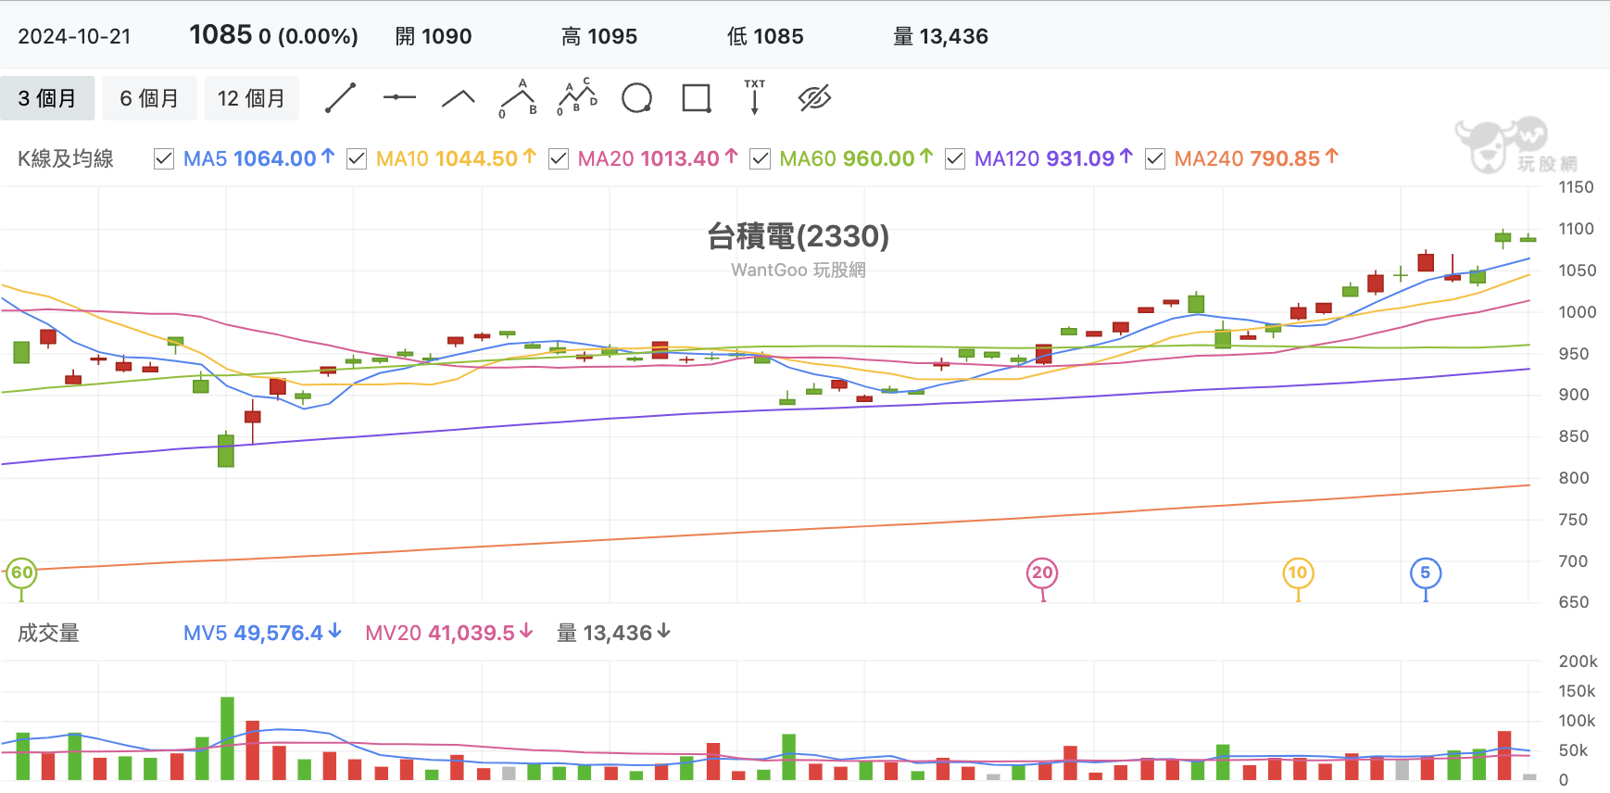Uncheck the MA120 moving average checkbox
The image size is (1610, 793).
coord(955,159)
